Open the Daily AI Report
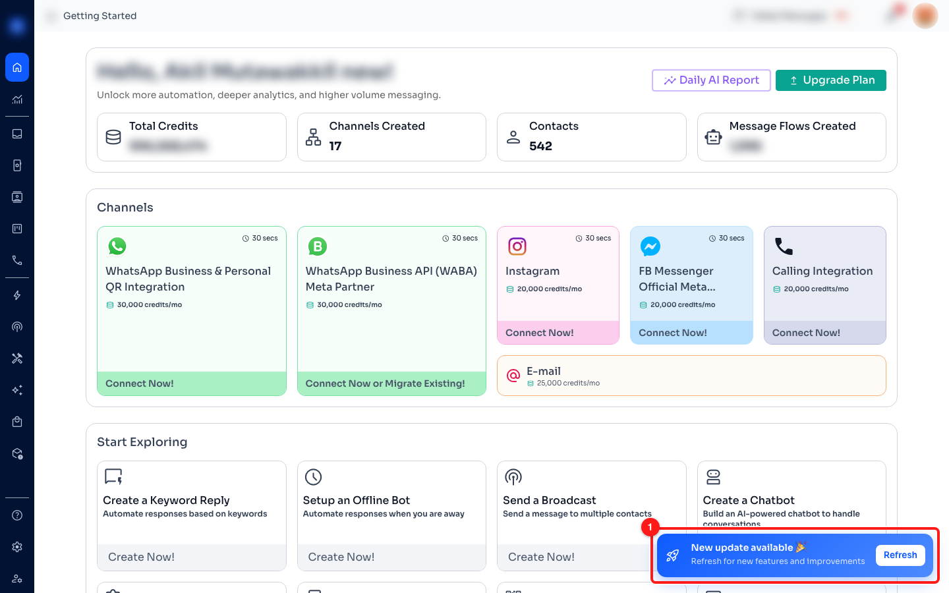The image size is (949, 593). click(x=711, y=80)
